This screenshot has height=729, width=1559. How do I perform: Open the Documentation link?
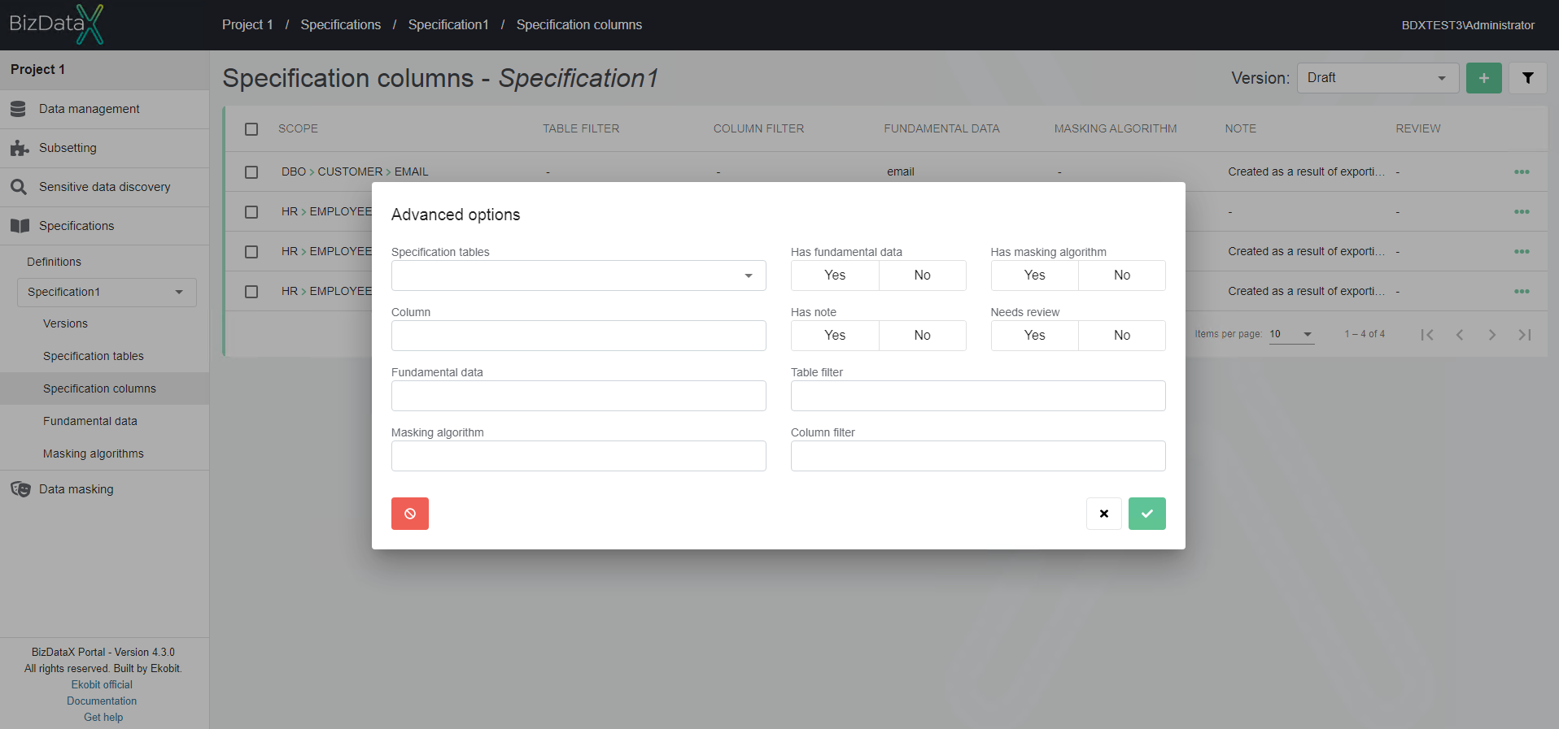[x=102, y=701]
